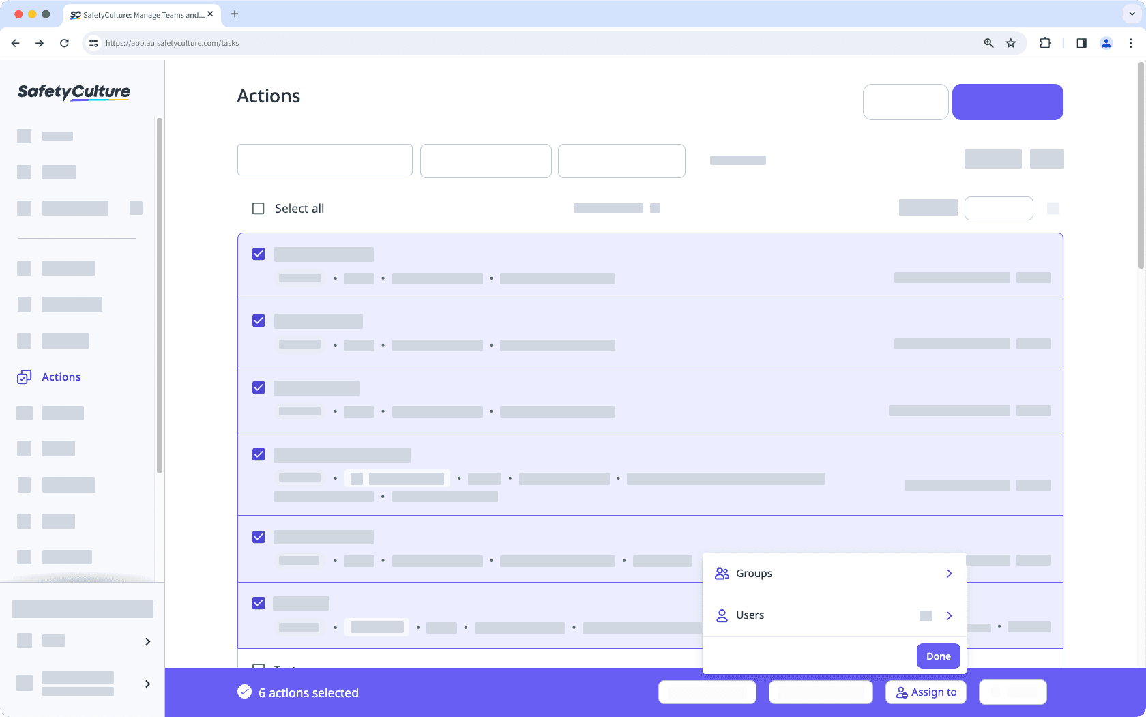Click the checkmark icon beside selection count

[244, 692]
